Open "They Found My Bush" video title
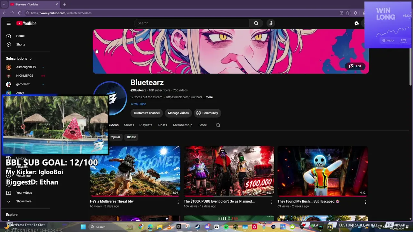Image resolution: width=413 pixels, height=232 pixels. pos(308,201)
